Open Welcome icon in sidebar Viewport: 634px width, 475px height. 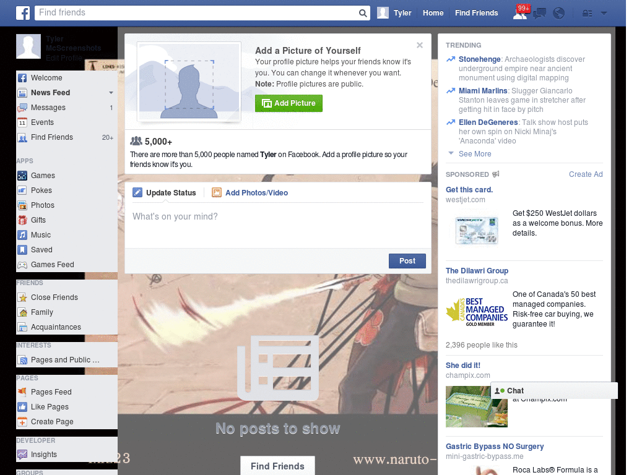click(x=22, y=78)
